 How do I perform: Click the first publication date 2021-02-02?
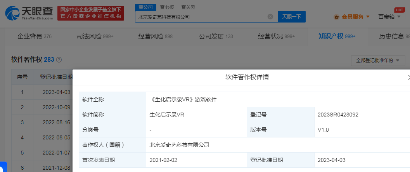(163, 160)
